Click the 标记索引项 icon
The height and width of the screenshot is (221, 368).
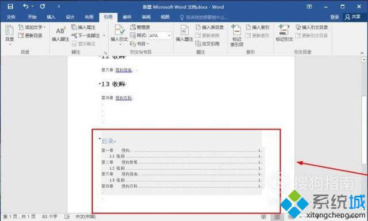click(236, 35)
